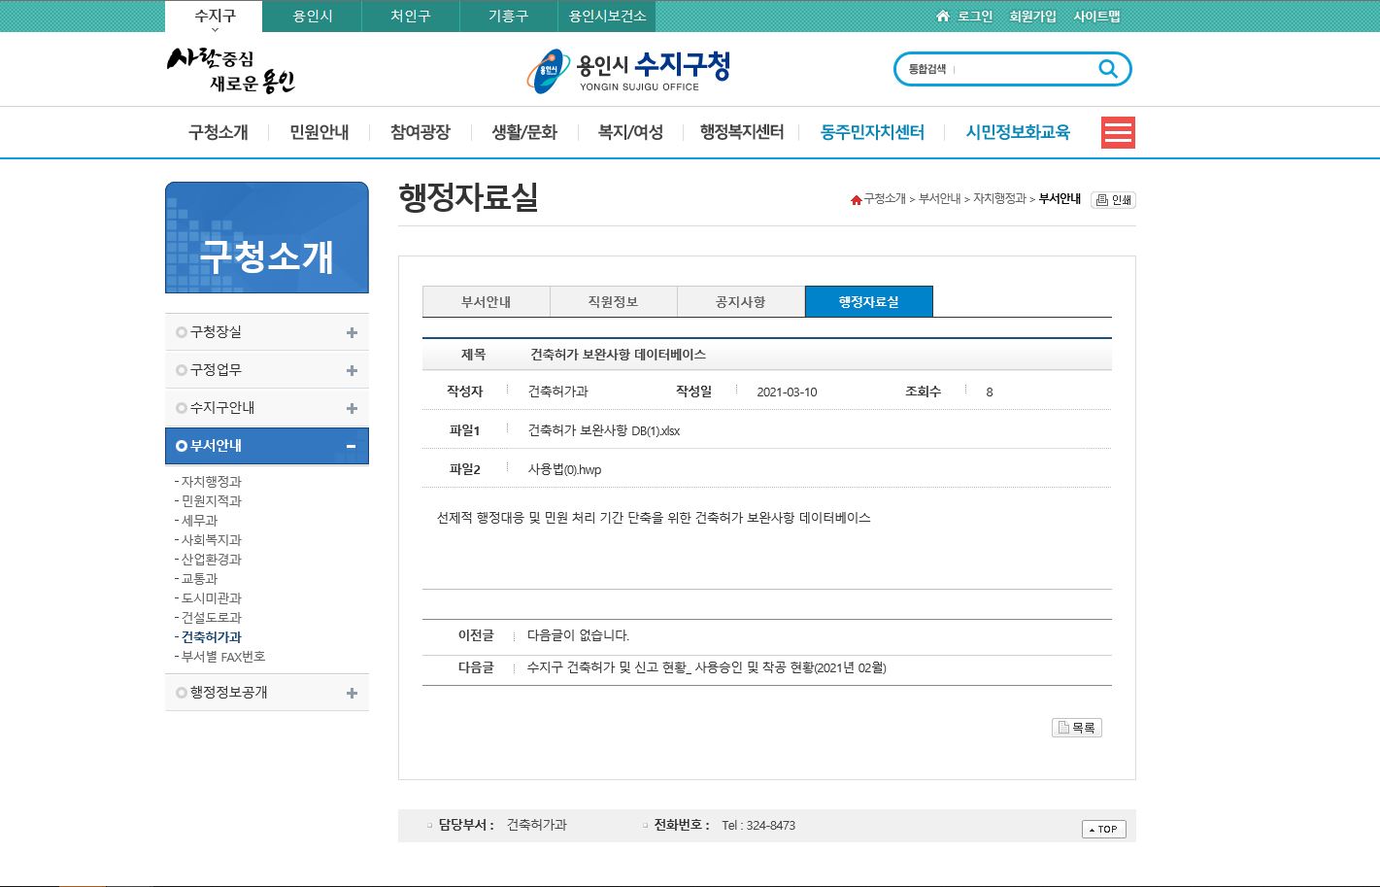The width and height of the screenshot is (1380, 887).
Task: Click the 사람중심 새로운 용인 slogan logo
Action: (x=230, y=71)
